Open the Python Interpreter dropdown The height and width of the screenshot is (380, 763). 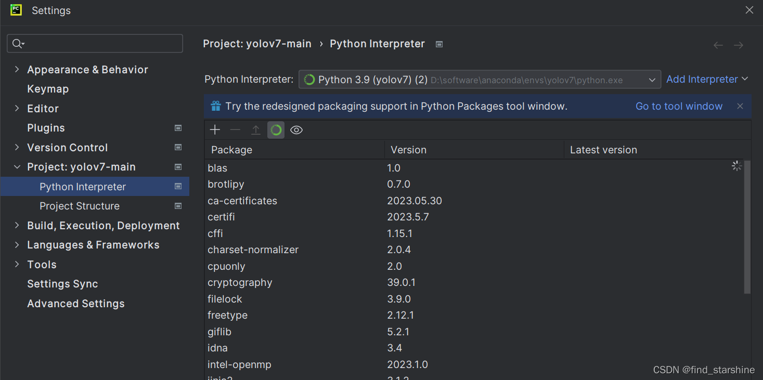[x=652, y=79]
